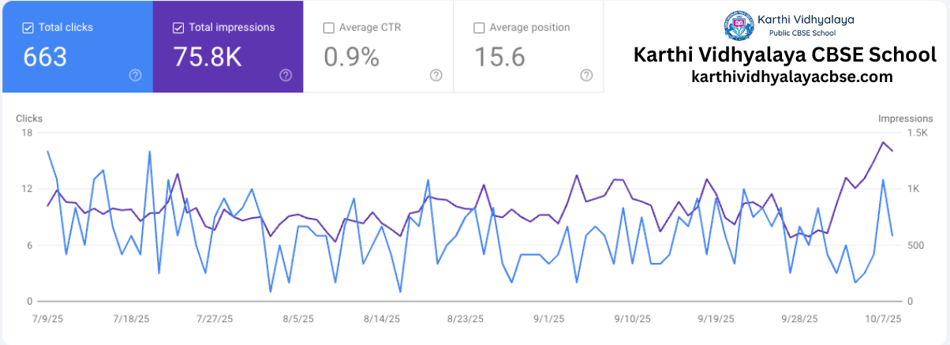Screen dimensions: 950x345
Task: Click the Average CTR help question mark
Action: pyautogui.click(x=436, y=75)
